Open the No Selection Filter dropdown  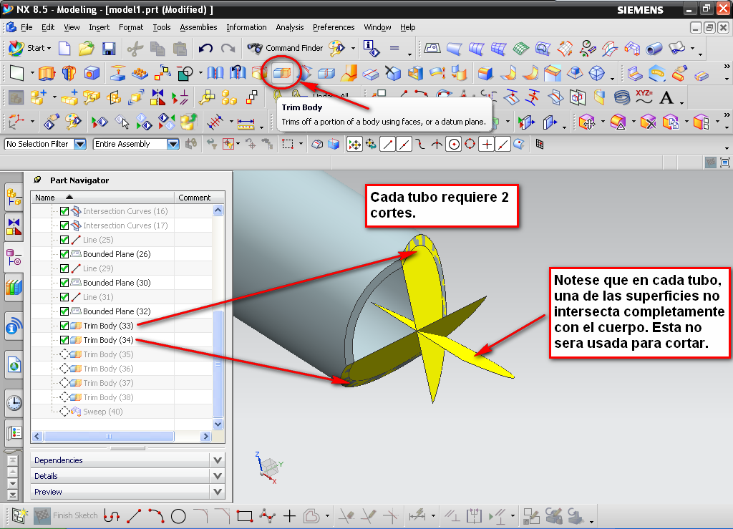coord(79,144)
